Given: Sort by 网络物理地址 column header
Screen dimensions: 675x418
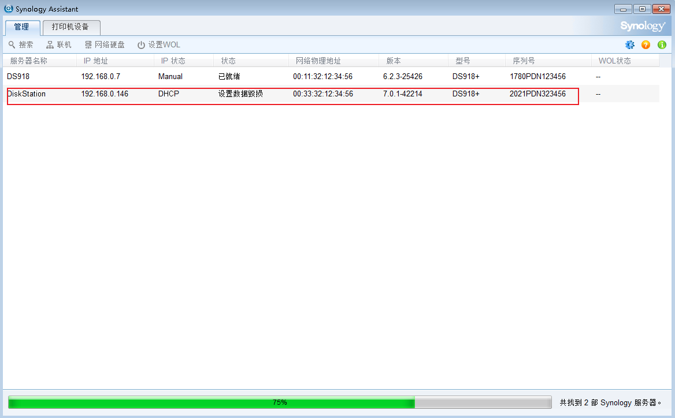Looking at the screenshot, I should 318,61.
